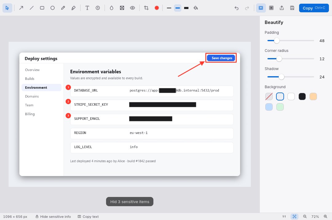
Task: Click the grid icon in toolbar
Action: point(271,8)
